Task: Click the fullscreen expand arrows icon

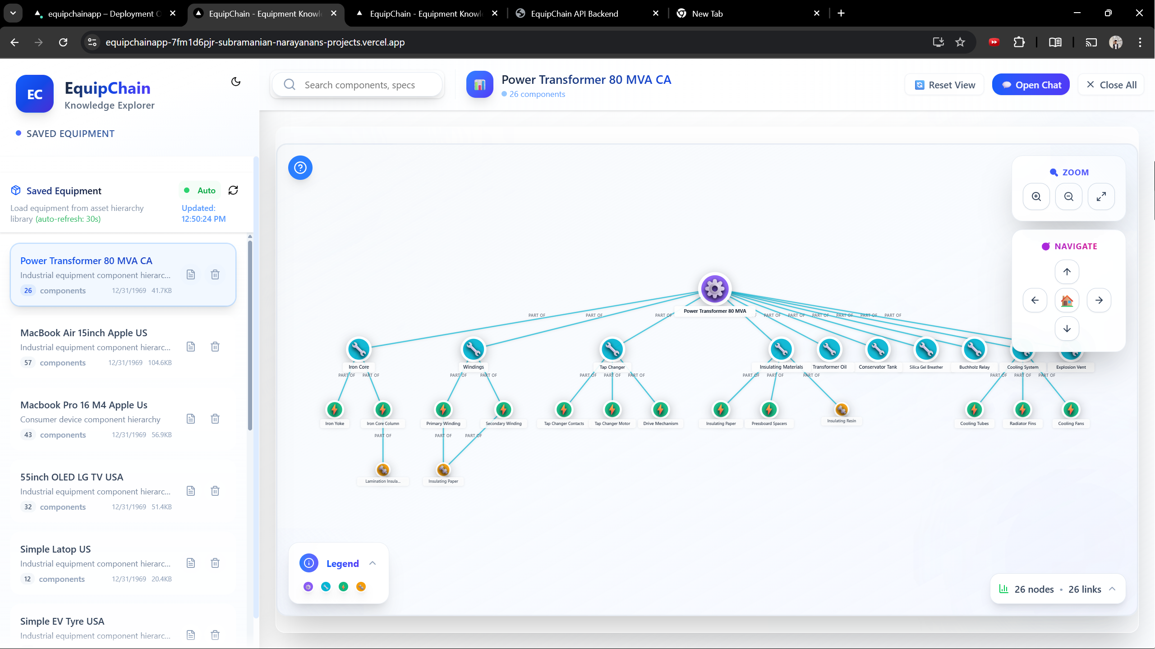Action: coord(1101,197)
